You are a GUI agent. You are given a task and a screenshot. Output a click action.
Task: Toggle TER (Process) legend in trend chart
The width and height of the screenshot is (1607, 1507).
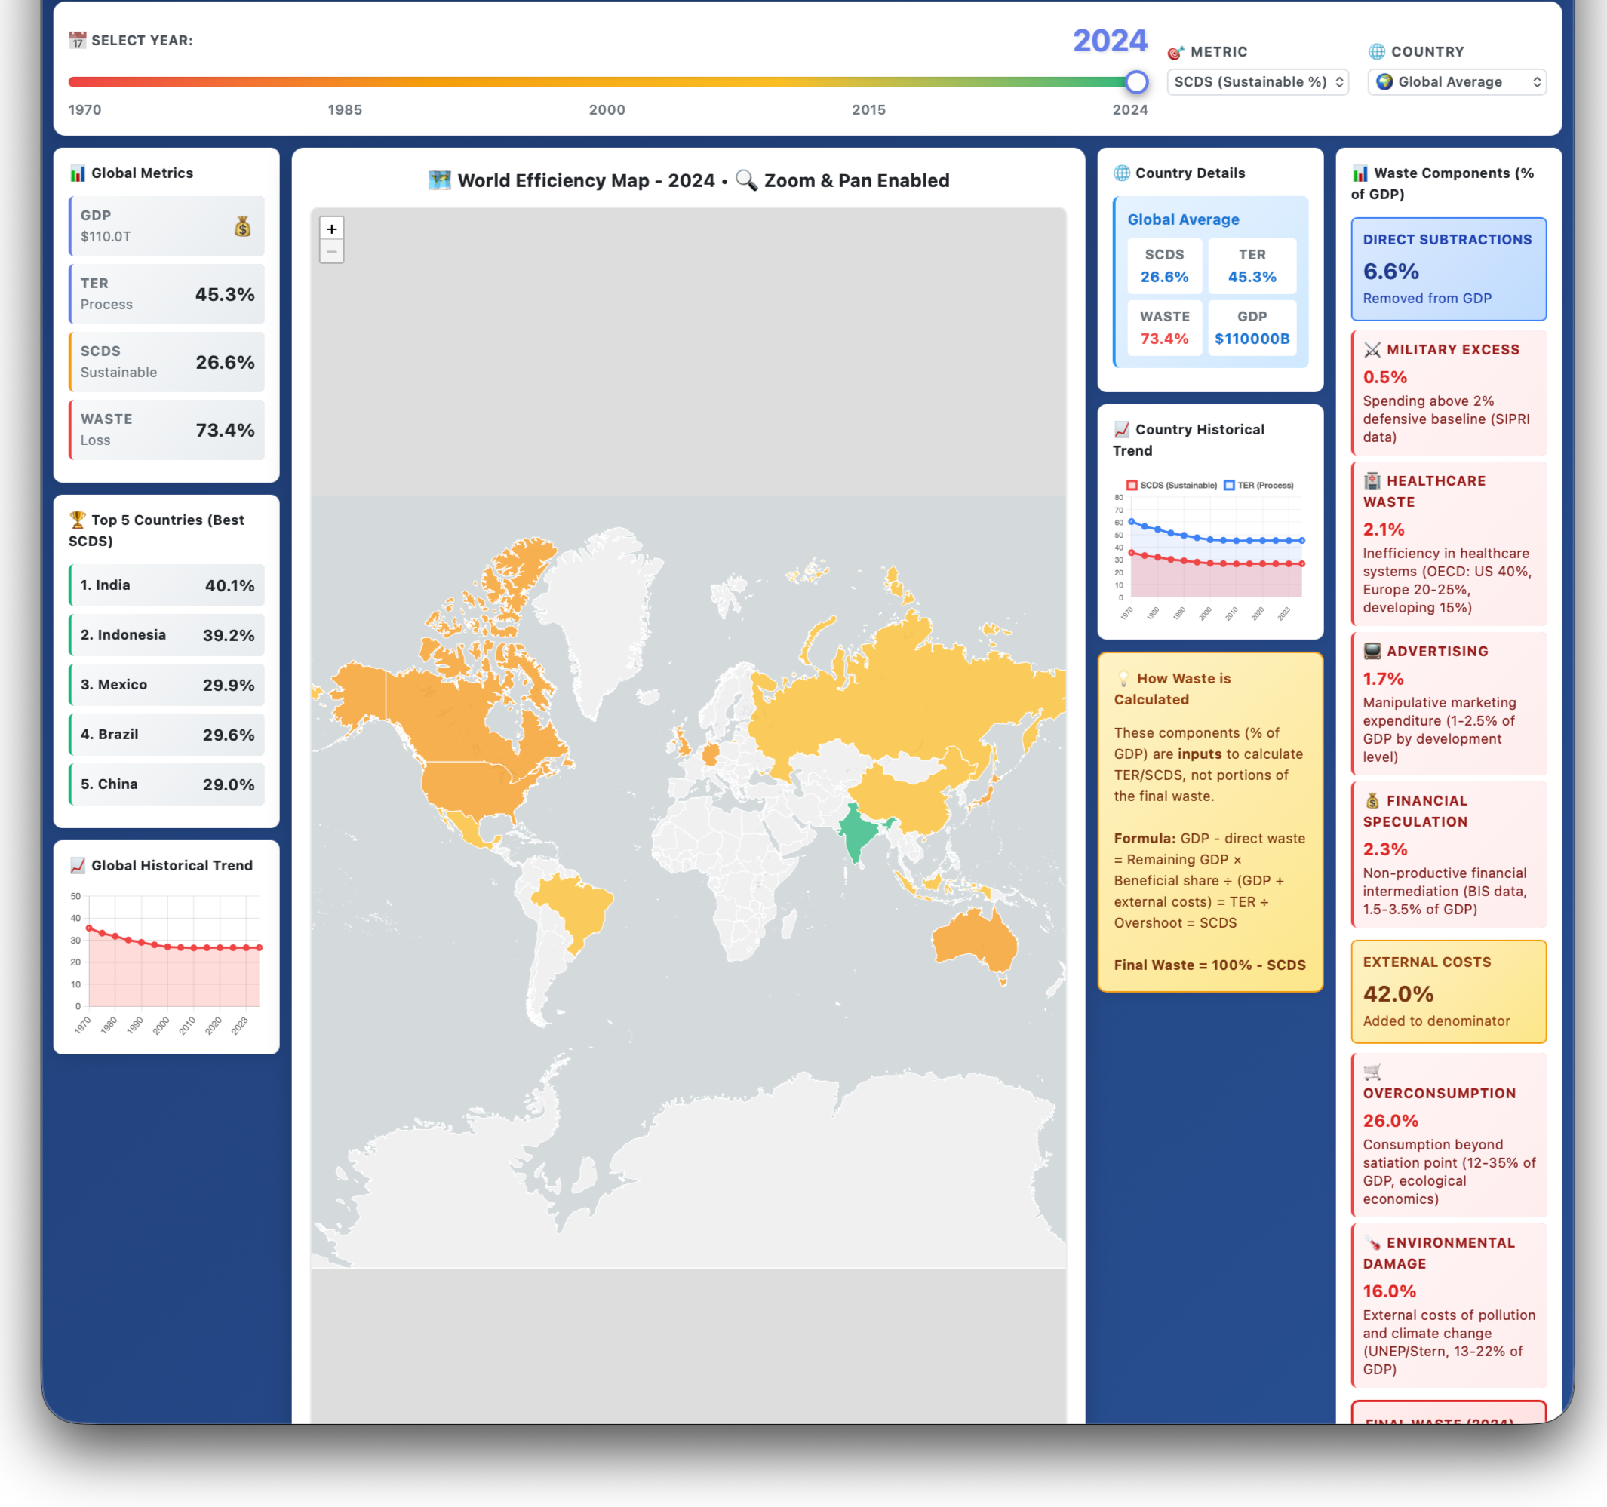[1258, 486]
